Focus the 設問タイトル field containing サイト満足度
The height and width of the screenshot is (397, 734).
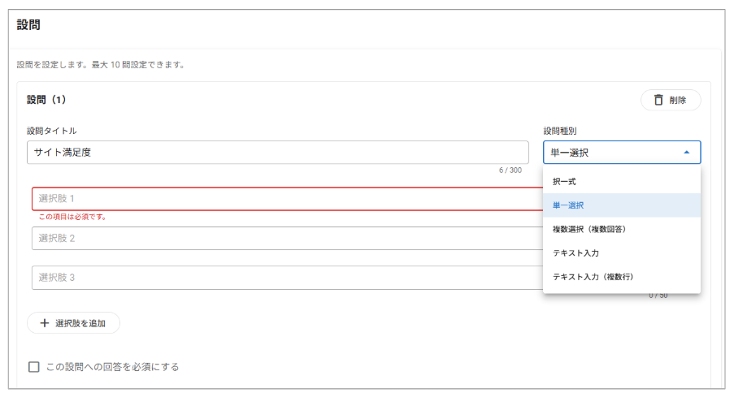tap(276, 153)
